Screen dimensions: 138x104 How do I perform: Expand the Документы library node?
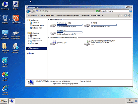(x=29, y=38)
